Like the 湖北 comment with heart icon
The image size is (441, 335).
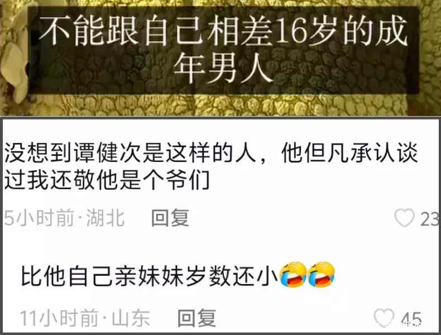tap(405, 218)
